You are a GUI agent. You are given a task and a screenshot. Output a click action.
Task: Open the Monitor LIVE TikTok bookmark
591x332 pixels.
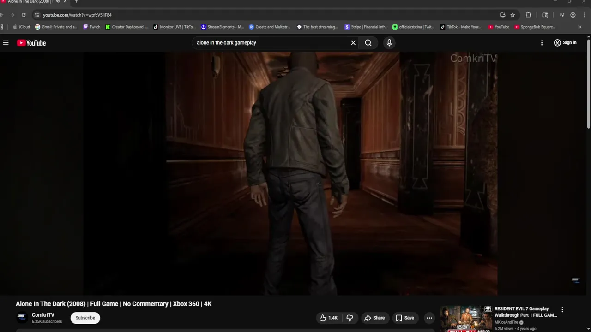(174, 27)
